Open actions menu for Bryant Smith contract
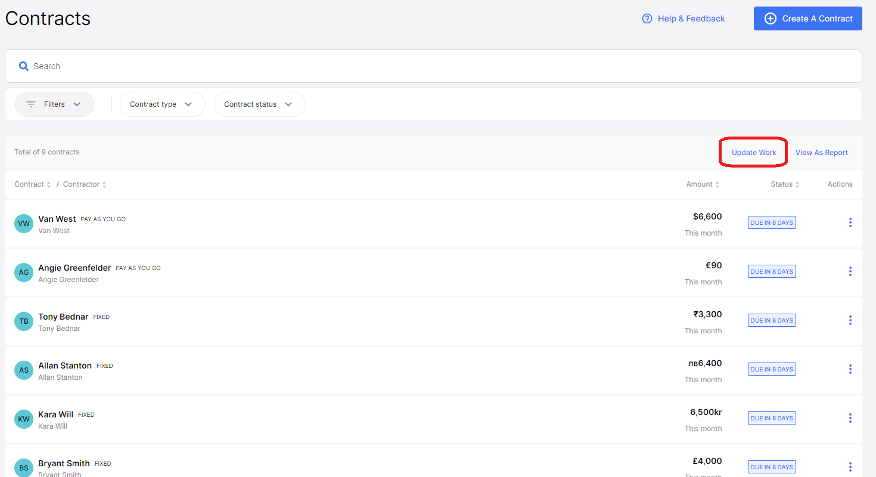The width and height of the screenshot is (876, 477). 850,467
